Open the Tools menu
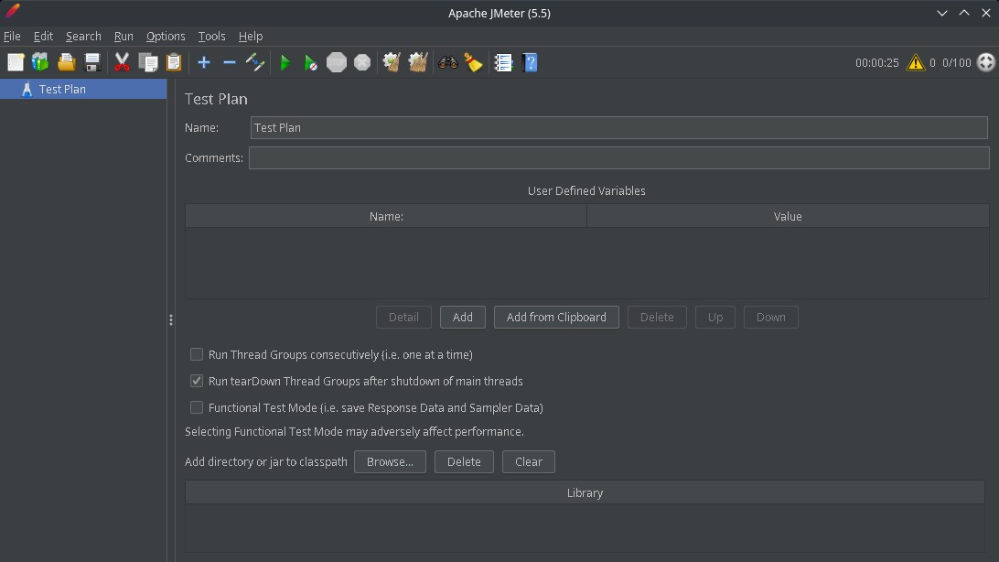Image resolution: width=999 pixels, height=562 pixels. 211,37
